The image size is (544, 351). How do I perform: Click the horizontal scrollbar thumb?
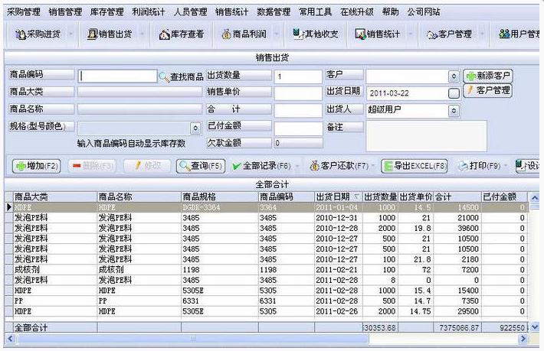[193, 339]
